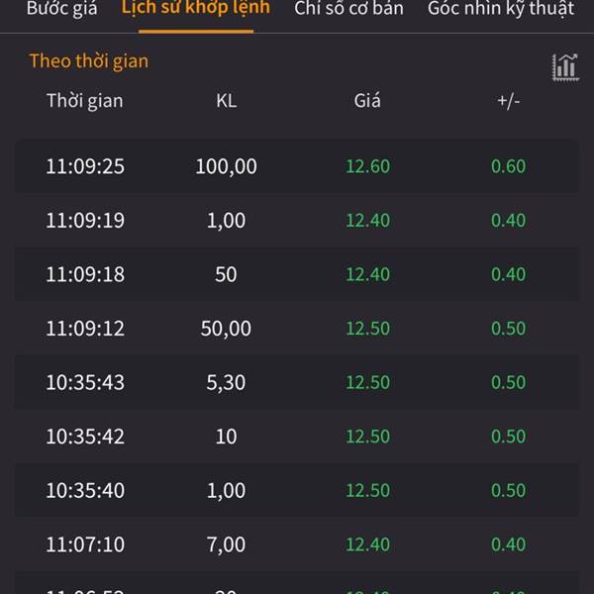
Task: Select the 11:09:19 trade row
Action: (x=297, y=220)
